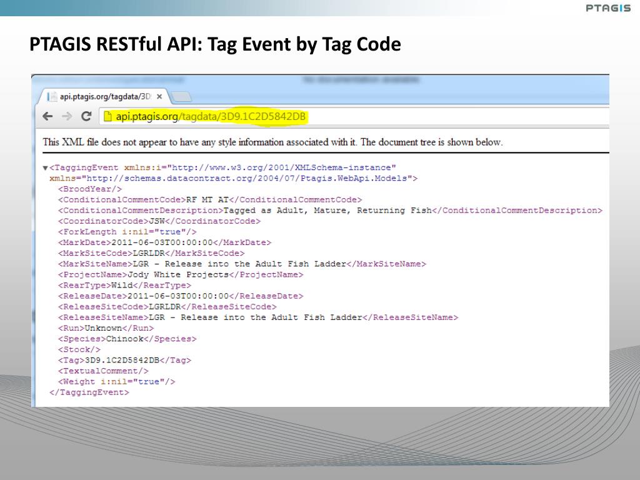Click MarkSiteName 'LGR - Release into the Adult Fish Ladder'
The image size is (640, 480).
tap(239, 264)
